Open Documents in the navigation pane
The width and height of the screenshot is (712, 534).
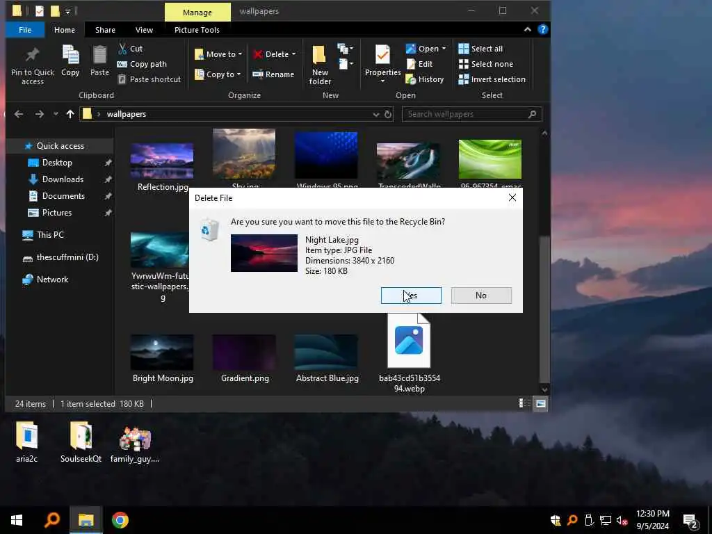point(63,196)
